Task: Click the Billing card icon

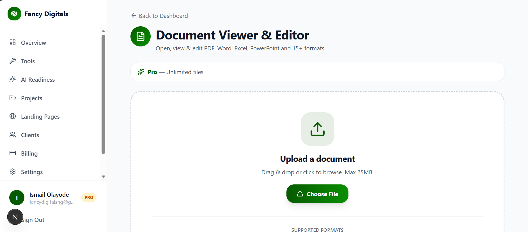Action: [13, 153]
